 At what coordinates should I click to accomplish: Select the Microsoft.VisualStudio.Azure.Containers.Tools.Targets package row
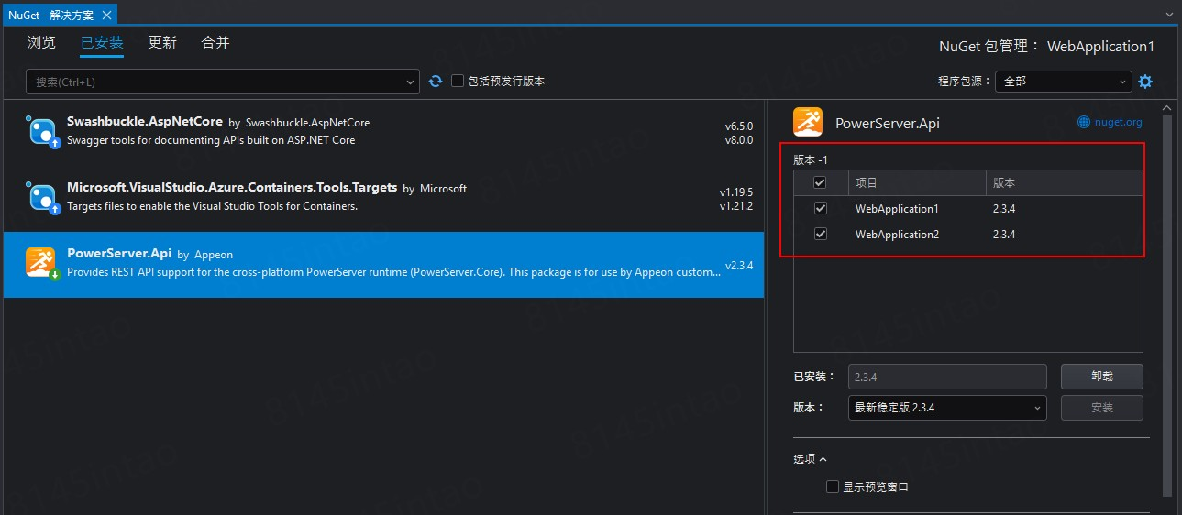click(x=383, y=198)
